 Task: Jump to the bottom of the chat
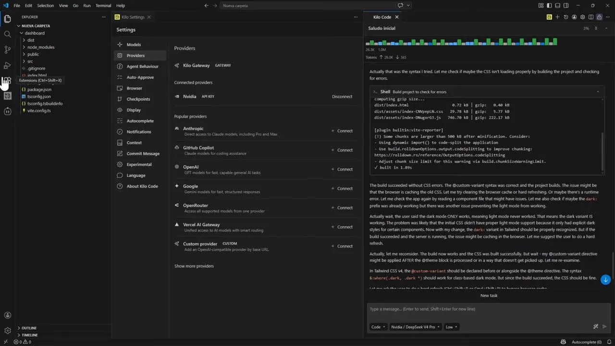(605, 280)
